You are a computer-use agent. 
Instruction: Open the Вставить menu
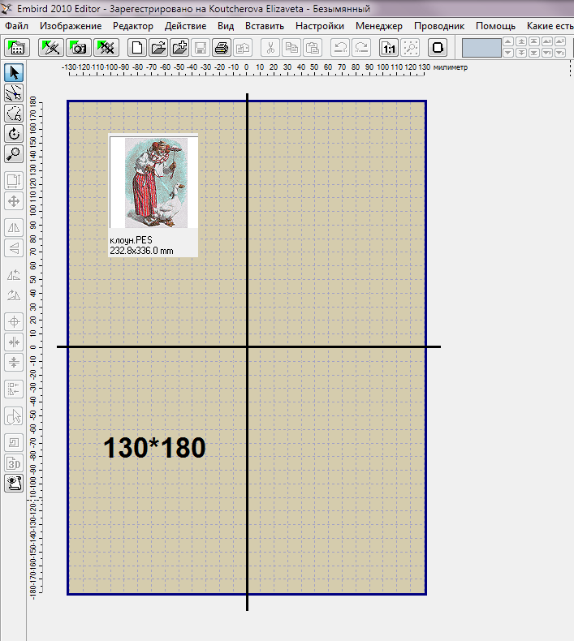tap(264, 26)
